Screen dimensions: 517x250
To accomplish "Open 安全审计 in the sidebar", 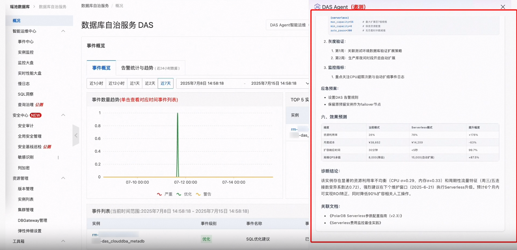I will pyautogui.click(x=26, y=126).
